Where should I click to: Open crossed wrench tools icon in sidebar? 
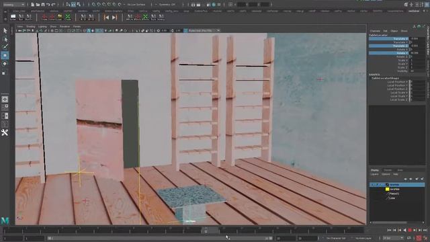click(5, 132)
